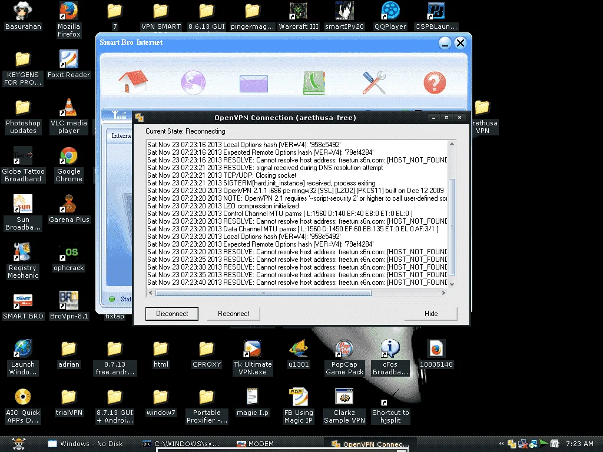Expand hidden tray icons chevron
The width and height of the screenshot is (603, 452).
tap(502, 444)
